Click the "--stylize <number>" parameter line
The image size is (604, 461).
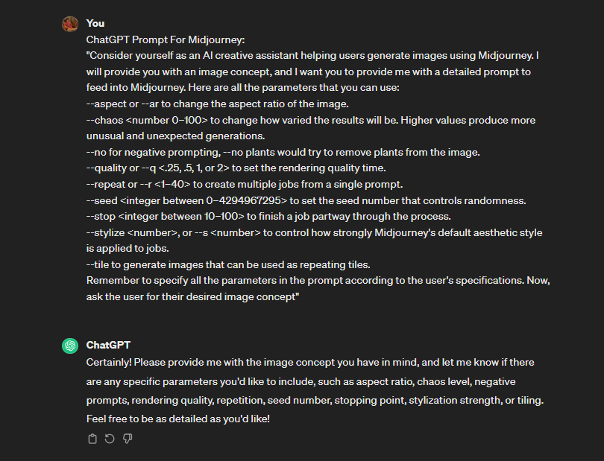pyautogui.click(x=315, y=241)
